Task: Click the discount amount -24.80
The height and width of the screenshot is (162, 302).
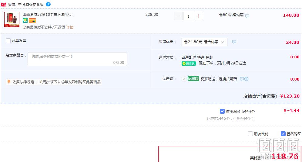Action: 291,42
